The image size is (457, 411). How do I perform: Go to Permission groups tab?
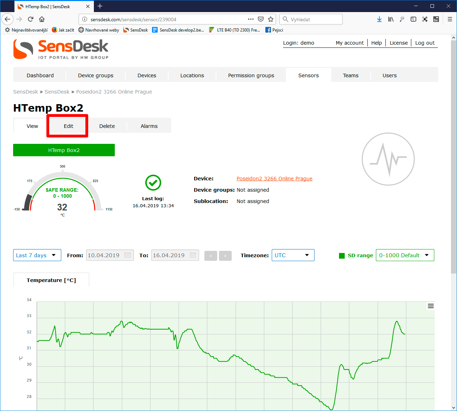251,75
